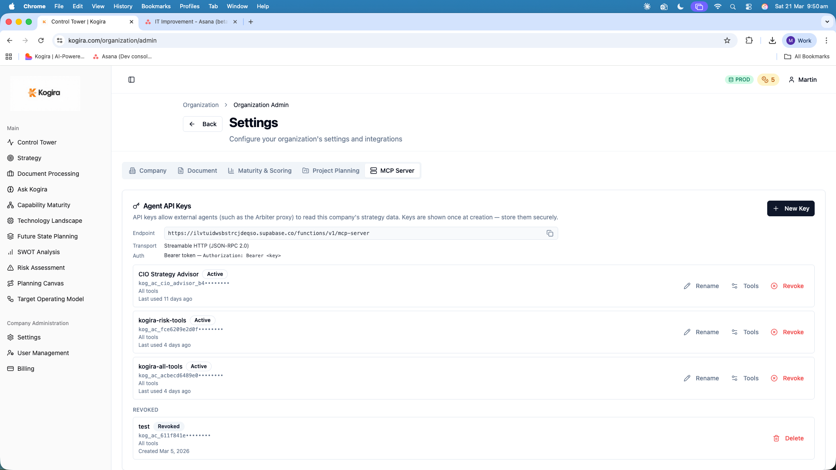Bookmark the page with the star icon
The image size is (836, 470).
(x=727, y=40)
